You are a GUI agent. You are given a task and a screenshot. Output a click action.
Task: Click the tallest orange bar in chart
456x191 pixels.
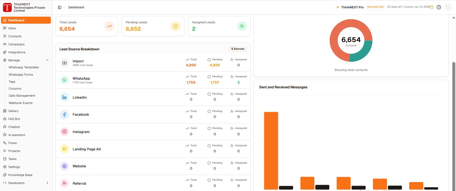click(271, 150)
